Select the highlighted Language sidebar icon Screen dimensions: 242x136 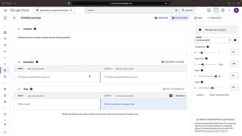5,70
